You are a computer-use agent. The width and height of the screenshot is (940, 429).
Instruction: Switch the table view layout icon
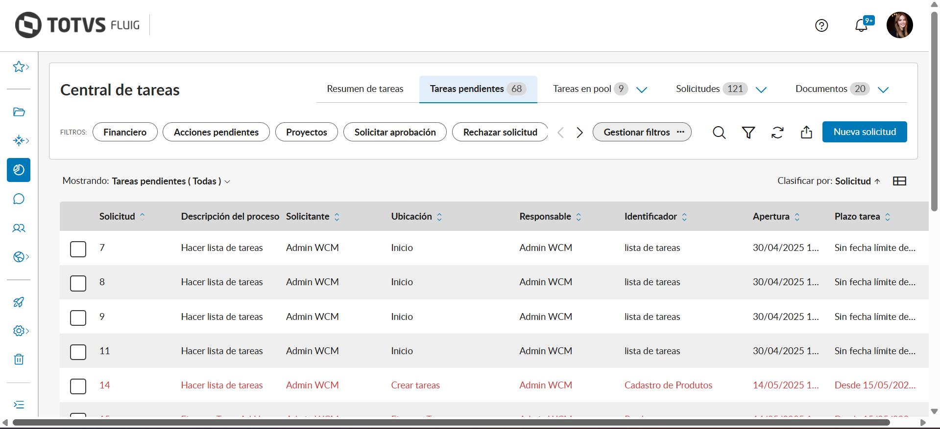(899, 181)
